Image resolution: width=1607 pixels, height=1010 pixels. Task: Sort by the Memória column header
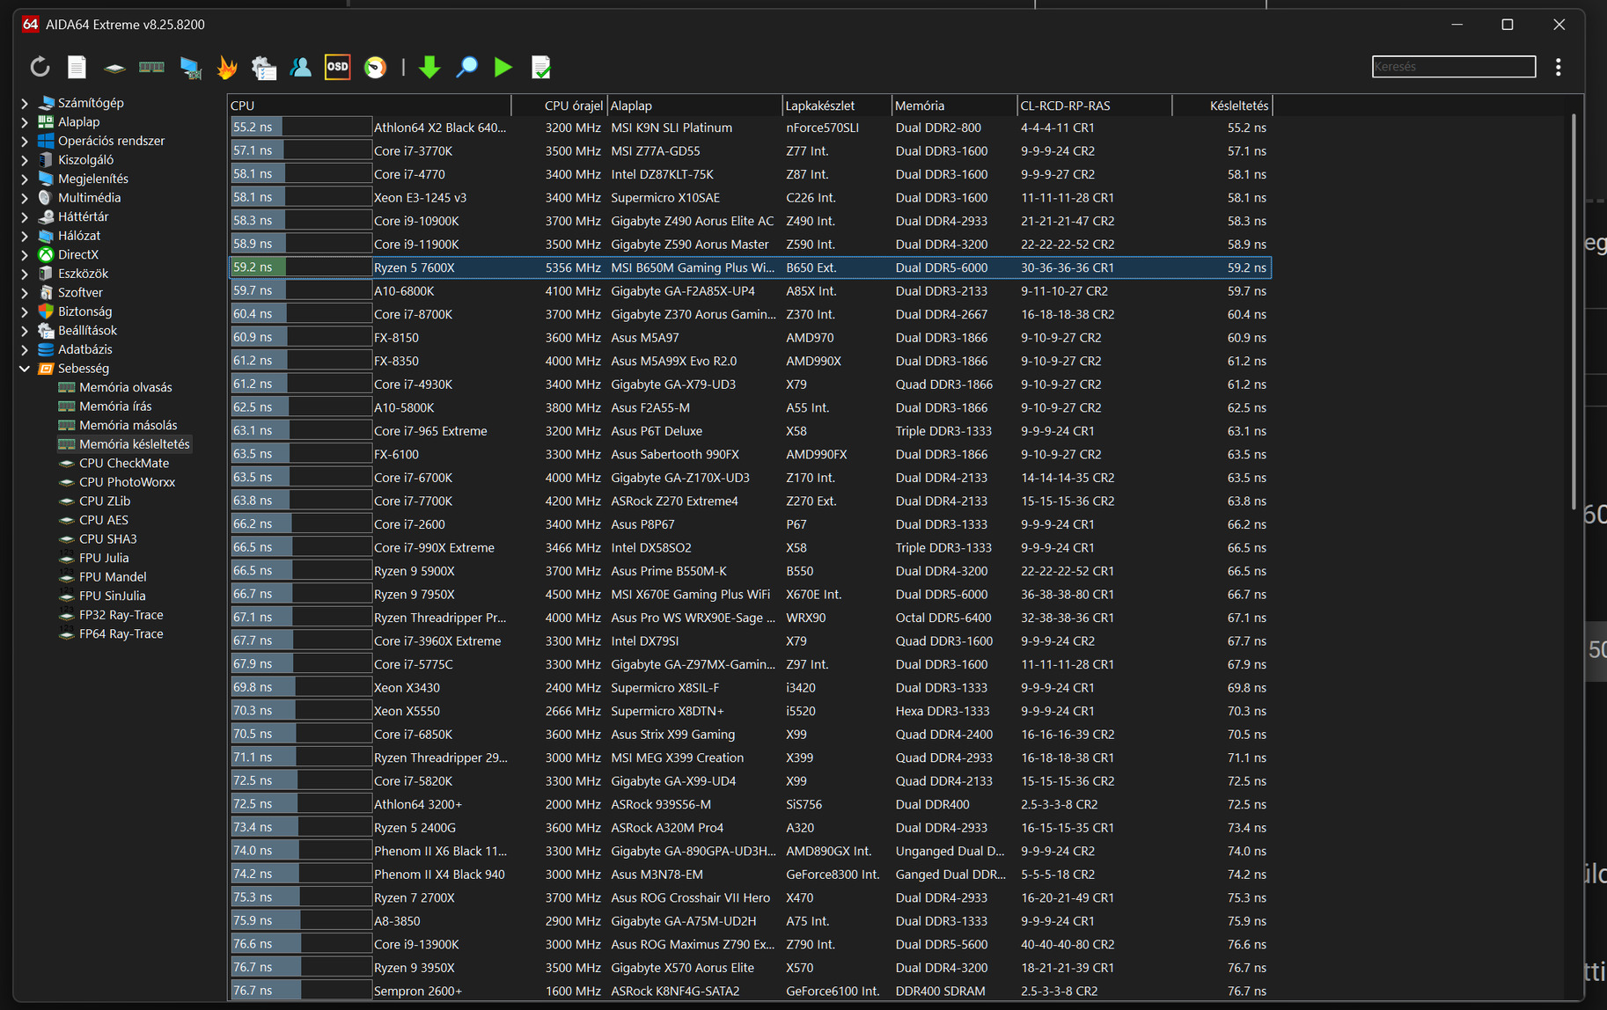click(x=955, y=106)
